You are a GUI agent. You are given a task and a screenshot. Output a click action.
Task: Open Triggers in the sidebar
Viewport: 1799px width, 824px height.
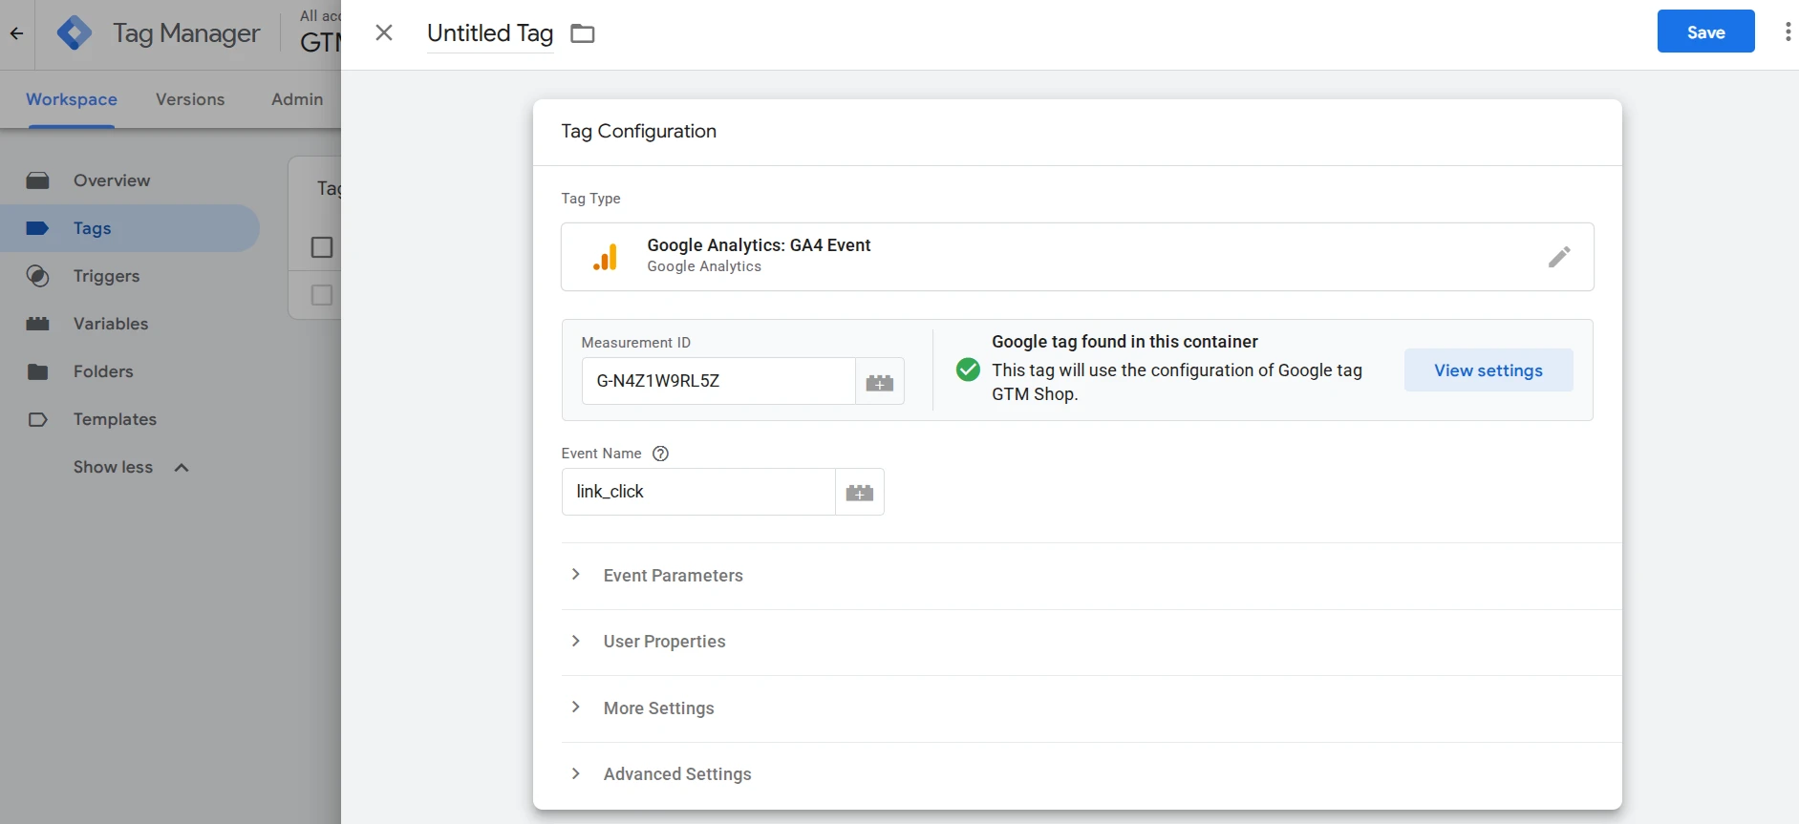(x=130, y=276)
